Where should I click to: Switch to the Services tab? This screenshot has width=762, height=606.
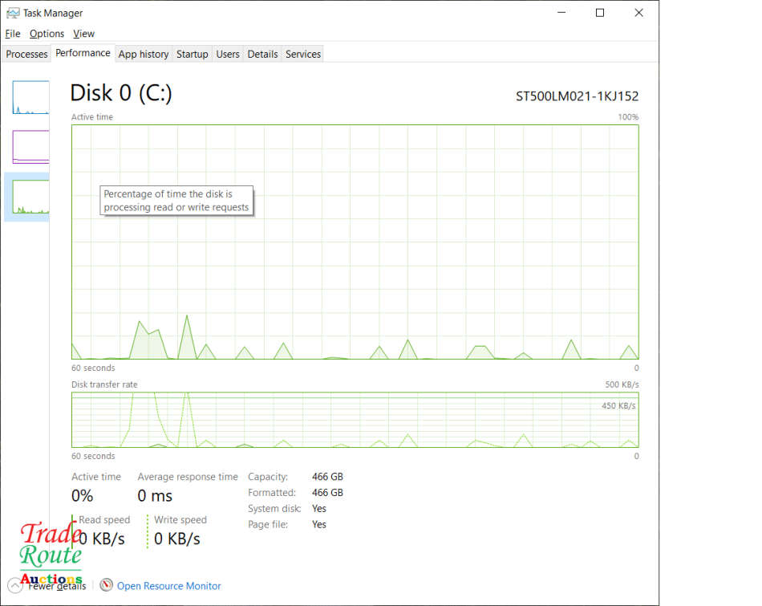pyautogui.click(x=303, y=54)
